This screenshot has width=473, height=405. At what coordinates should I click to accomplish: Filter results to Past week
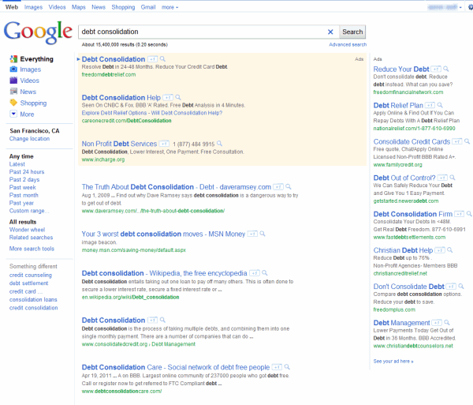click(23, 187)
